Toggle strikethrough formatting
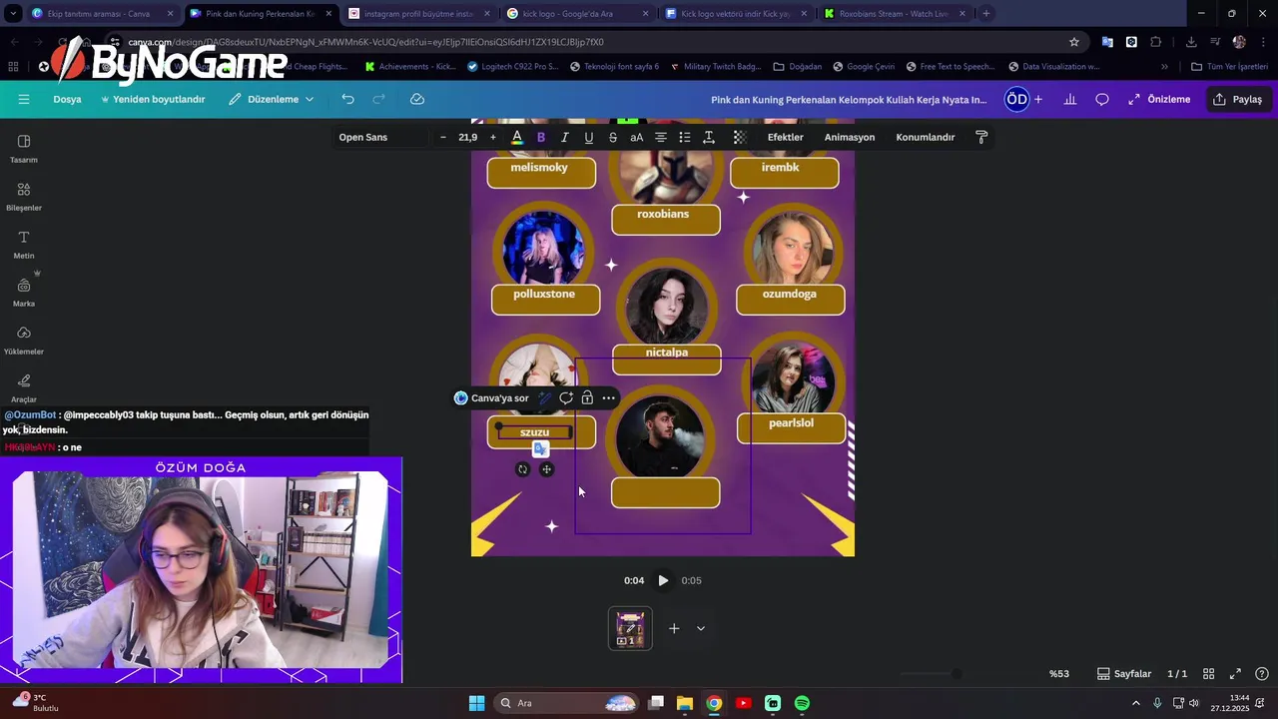Viewport: 1278px width, 719px height. (613, 137)
